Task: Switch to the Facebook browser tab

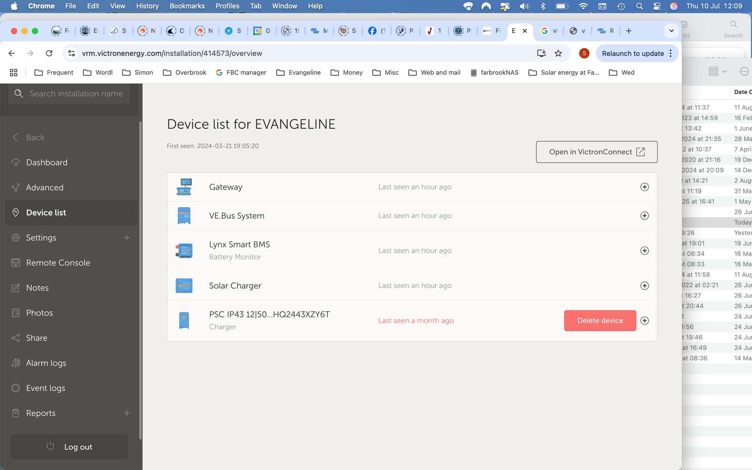Action: 376,31
